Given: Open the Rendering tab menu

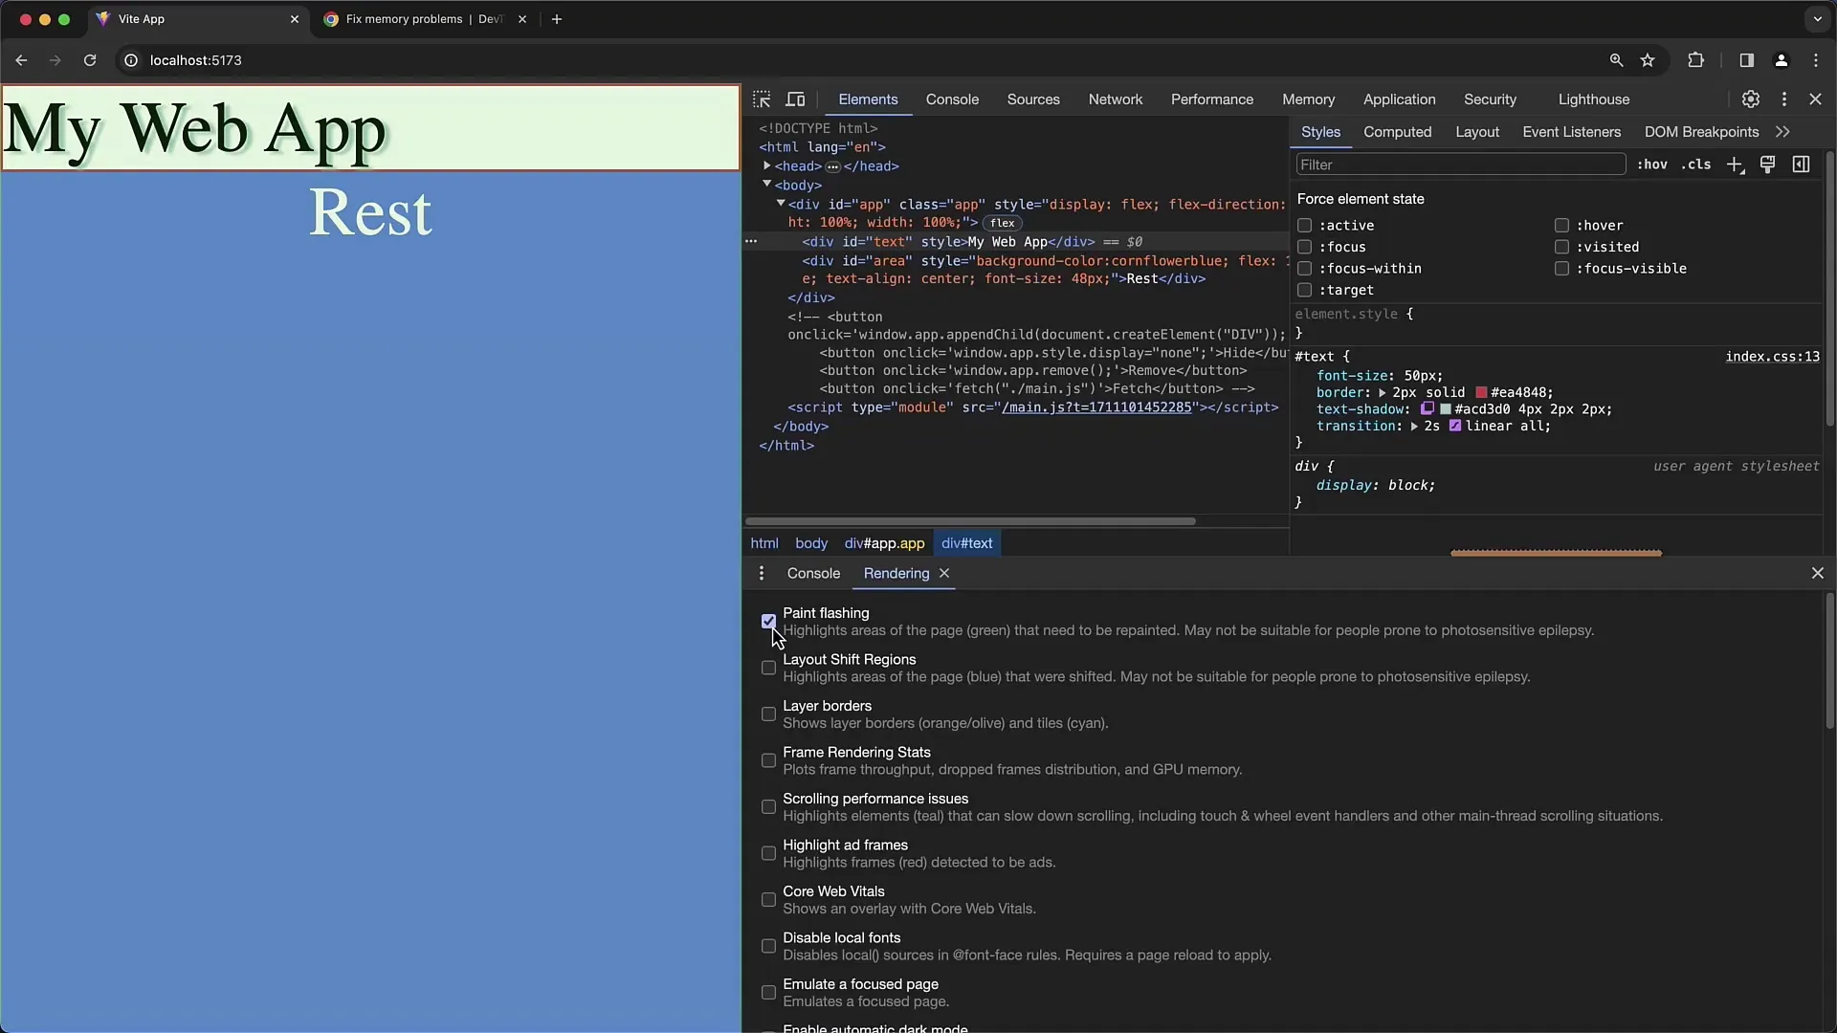Looking at the screenshot, I should pyautogui.click(x=761, y=573).
